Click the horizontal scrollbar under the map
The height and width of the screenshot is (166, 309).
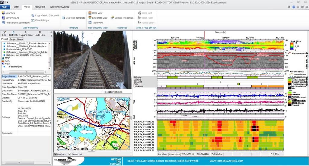[x=92, y=151]
